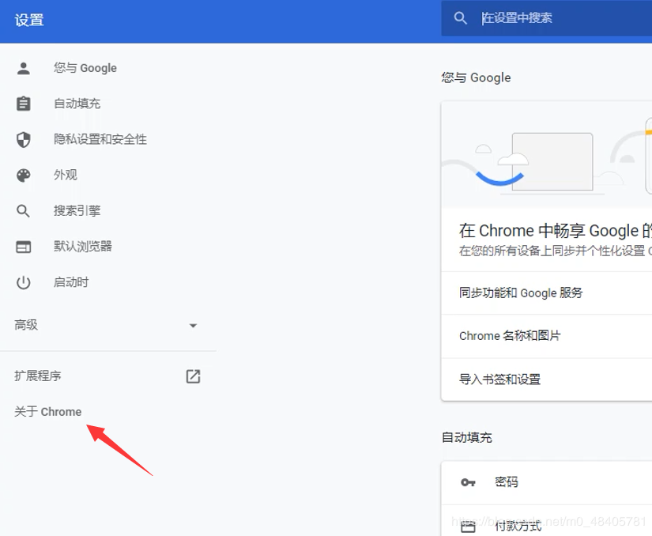Open 同步功能和 Google 服务 row
This screenshot has height=536, width=652.
(x=546, y=293)
